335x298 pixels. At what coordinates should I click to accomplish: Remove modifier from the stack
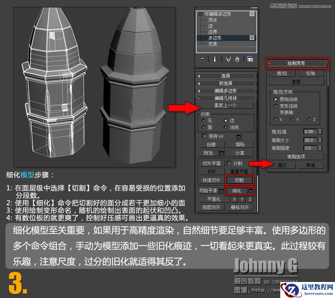pyautogui.click(x=237, y=59)
